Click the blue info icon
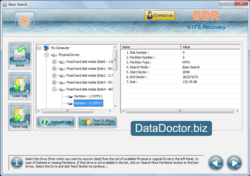The image size is (250, 176). pyautogui.click(x=17, y=163)
